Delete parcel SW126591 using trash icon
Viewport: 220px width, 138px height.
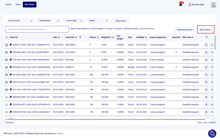[206, 97]
